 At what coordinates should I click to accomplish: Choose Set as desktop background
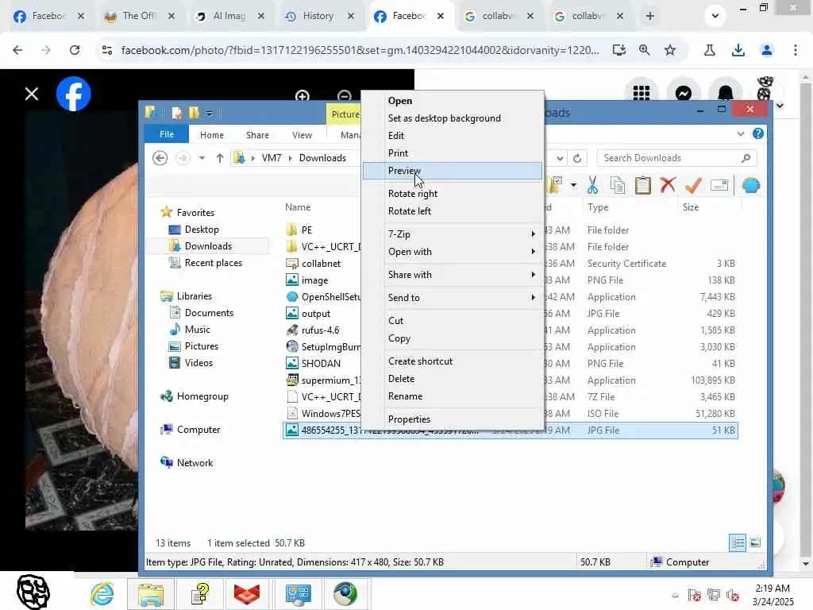[x=445, y=118]
